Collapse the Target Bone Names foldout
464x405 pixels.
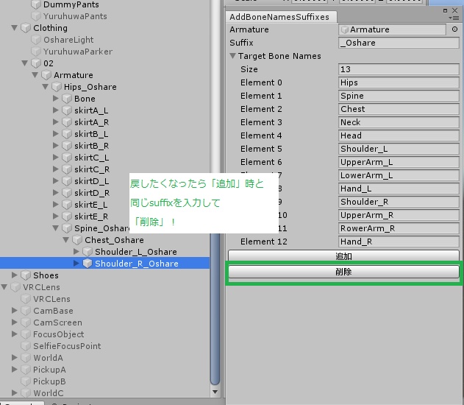click(233, 56)
